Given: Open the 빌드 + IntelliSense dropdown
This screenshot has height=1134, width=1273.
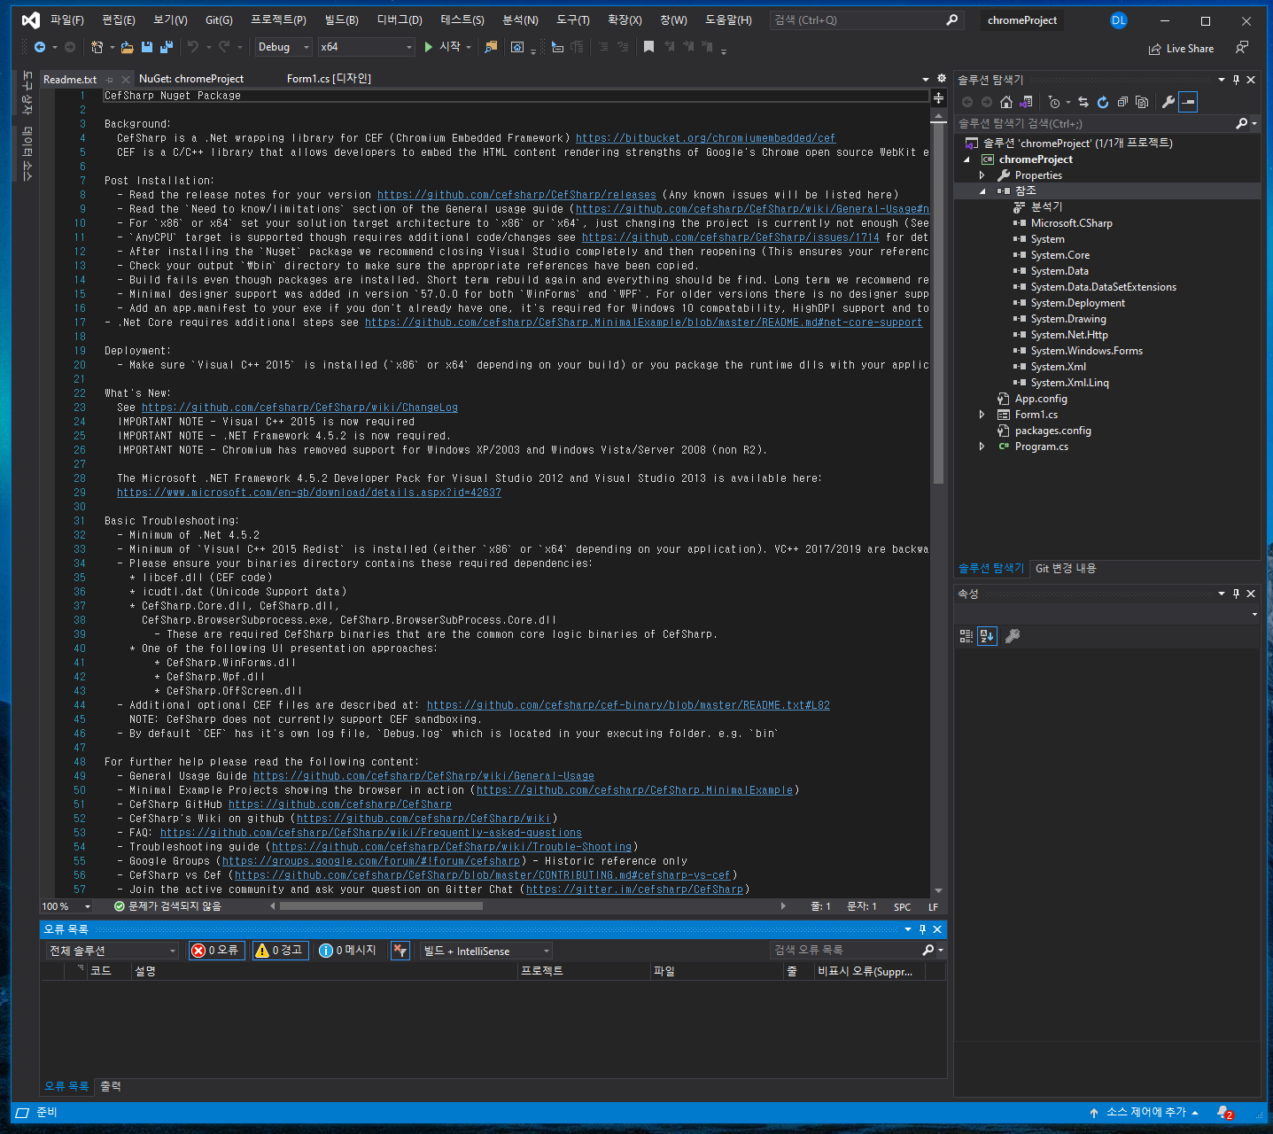Looking at the screenshot, I should point(486,951).
